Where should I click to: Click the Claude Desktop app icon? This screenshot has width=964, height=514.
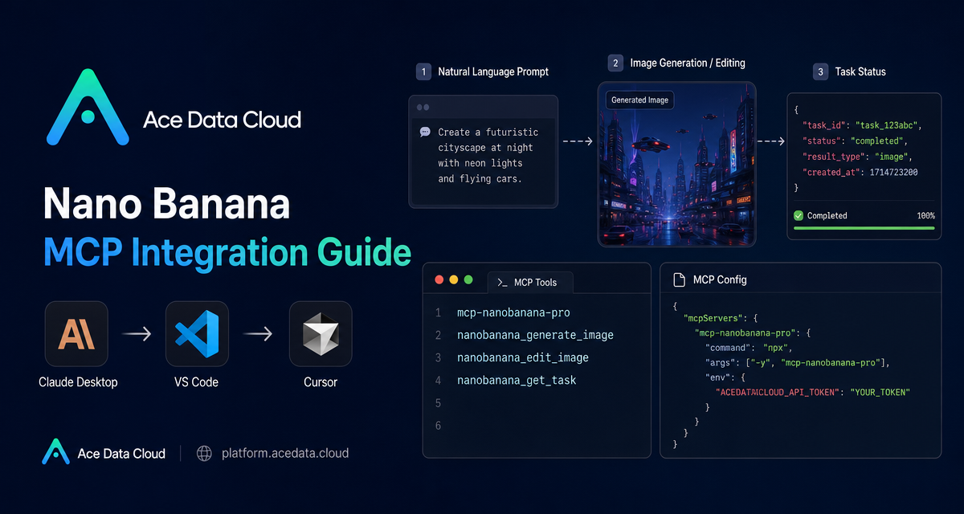coord(77,333)
